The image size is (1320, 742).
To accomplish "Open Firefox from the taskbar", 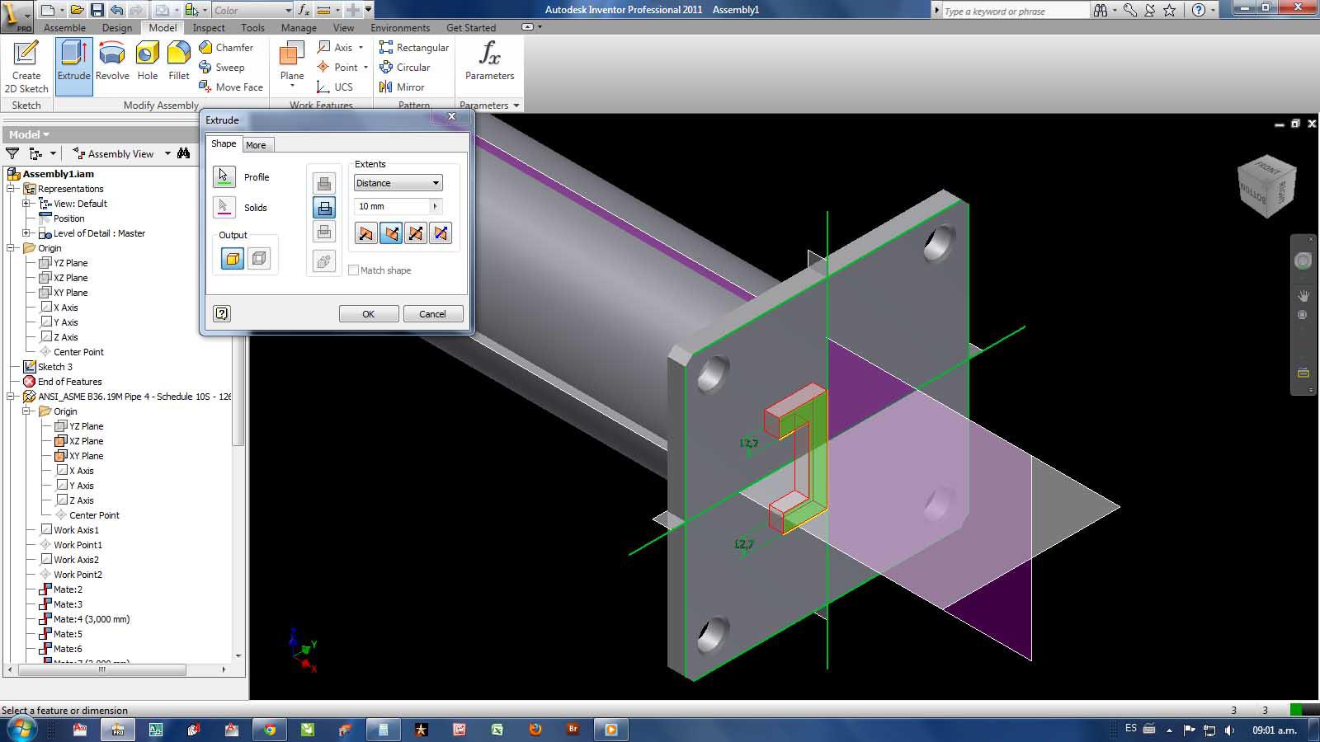I will (535, 729).
